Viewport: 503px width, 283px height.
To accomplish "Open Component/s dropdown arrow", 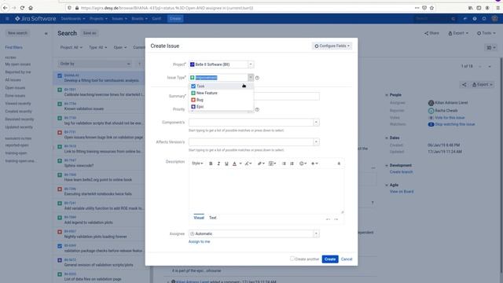I will [x=316, y=123].
